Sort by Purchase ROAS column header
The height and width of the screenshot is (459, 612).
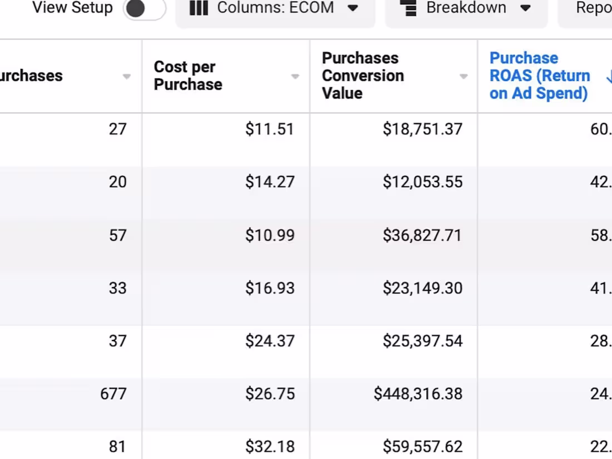[x=539, y=76]
